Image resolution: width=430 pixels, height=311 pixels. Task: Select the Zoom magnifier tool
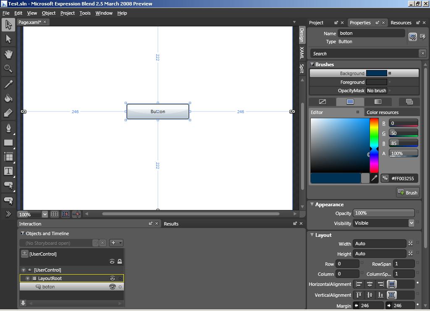[x=8, y=68]
